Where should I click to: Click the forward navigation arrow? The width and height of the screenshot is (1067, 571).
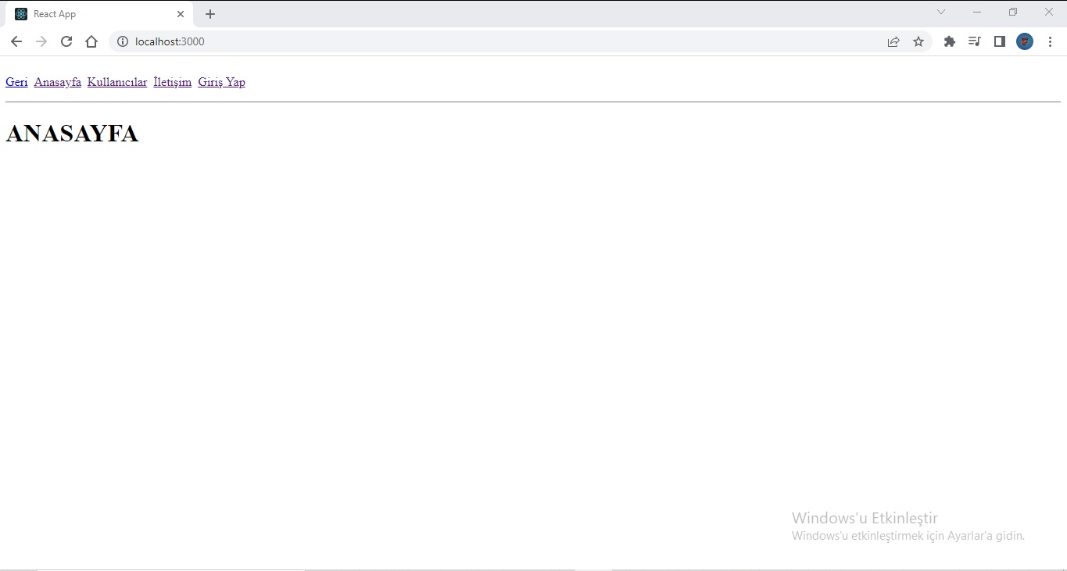point(41,41)
